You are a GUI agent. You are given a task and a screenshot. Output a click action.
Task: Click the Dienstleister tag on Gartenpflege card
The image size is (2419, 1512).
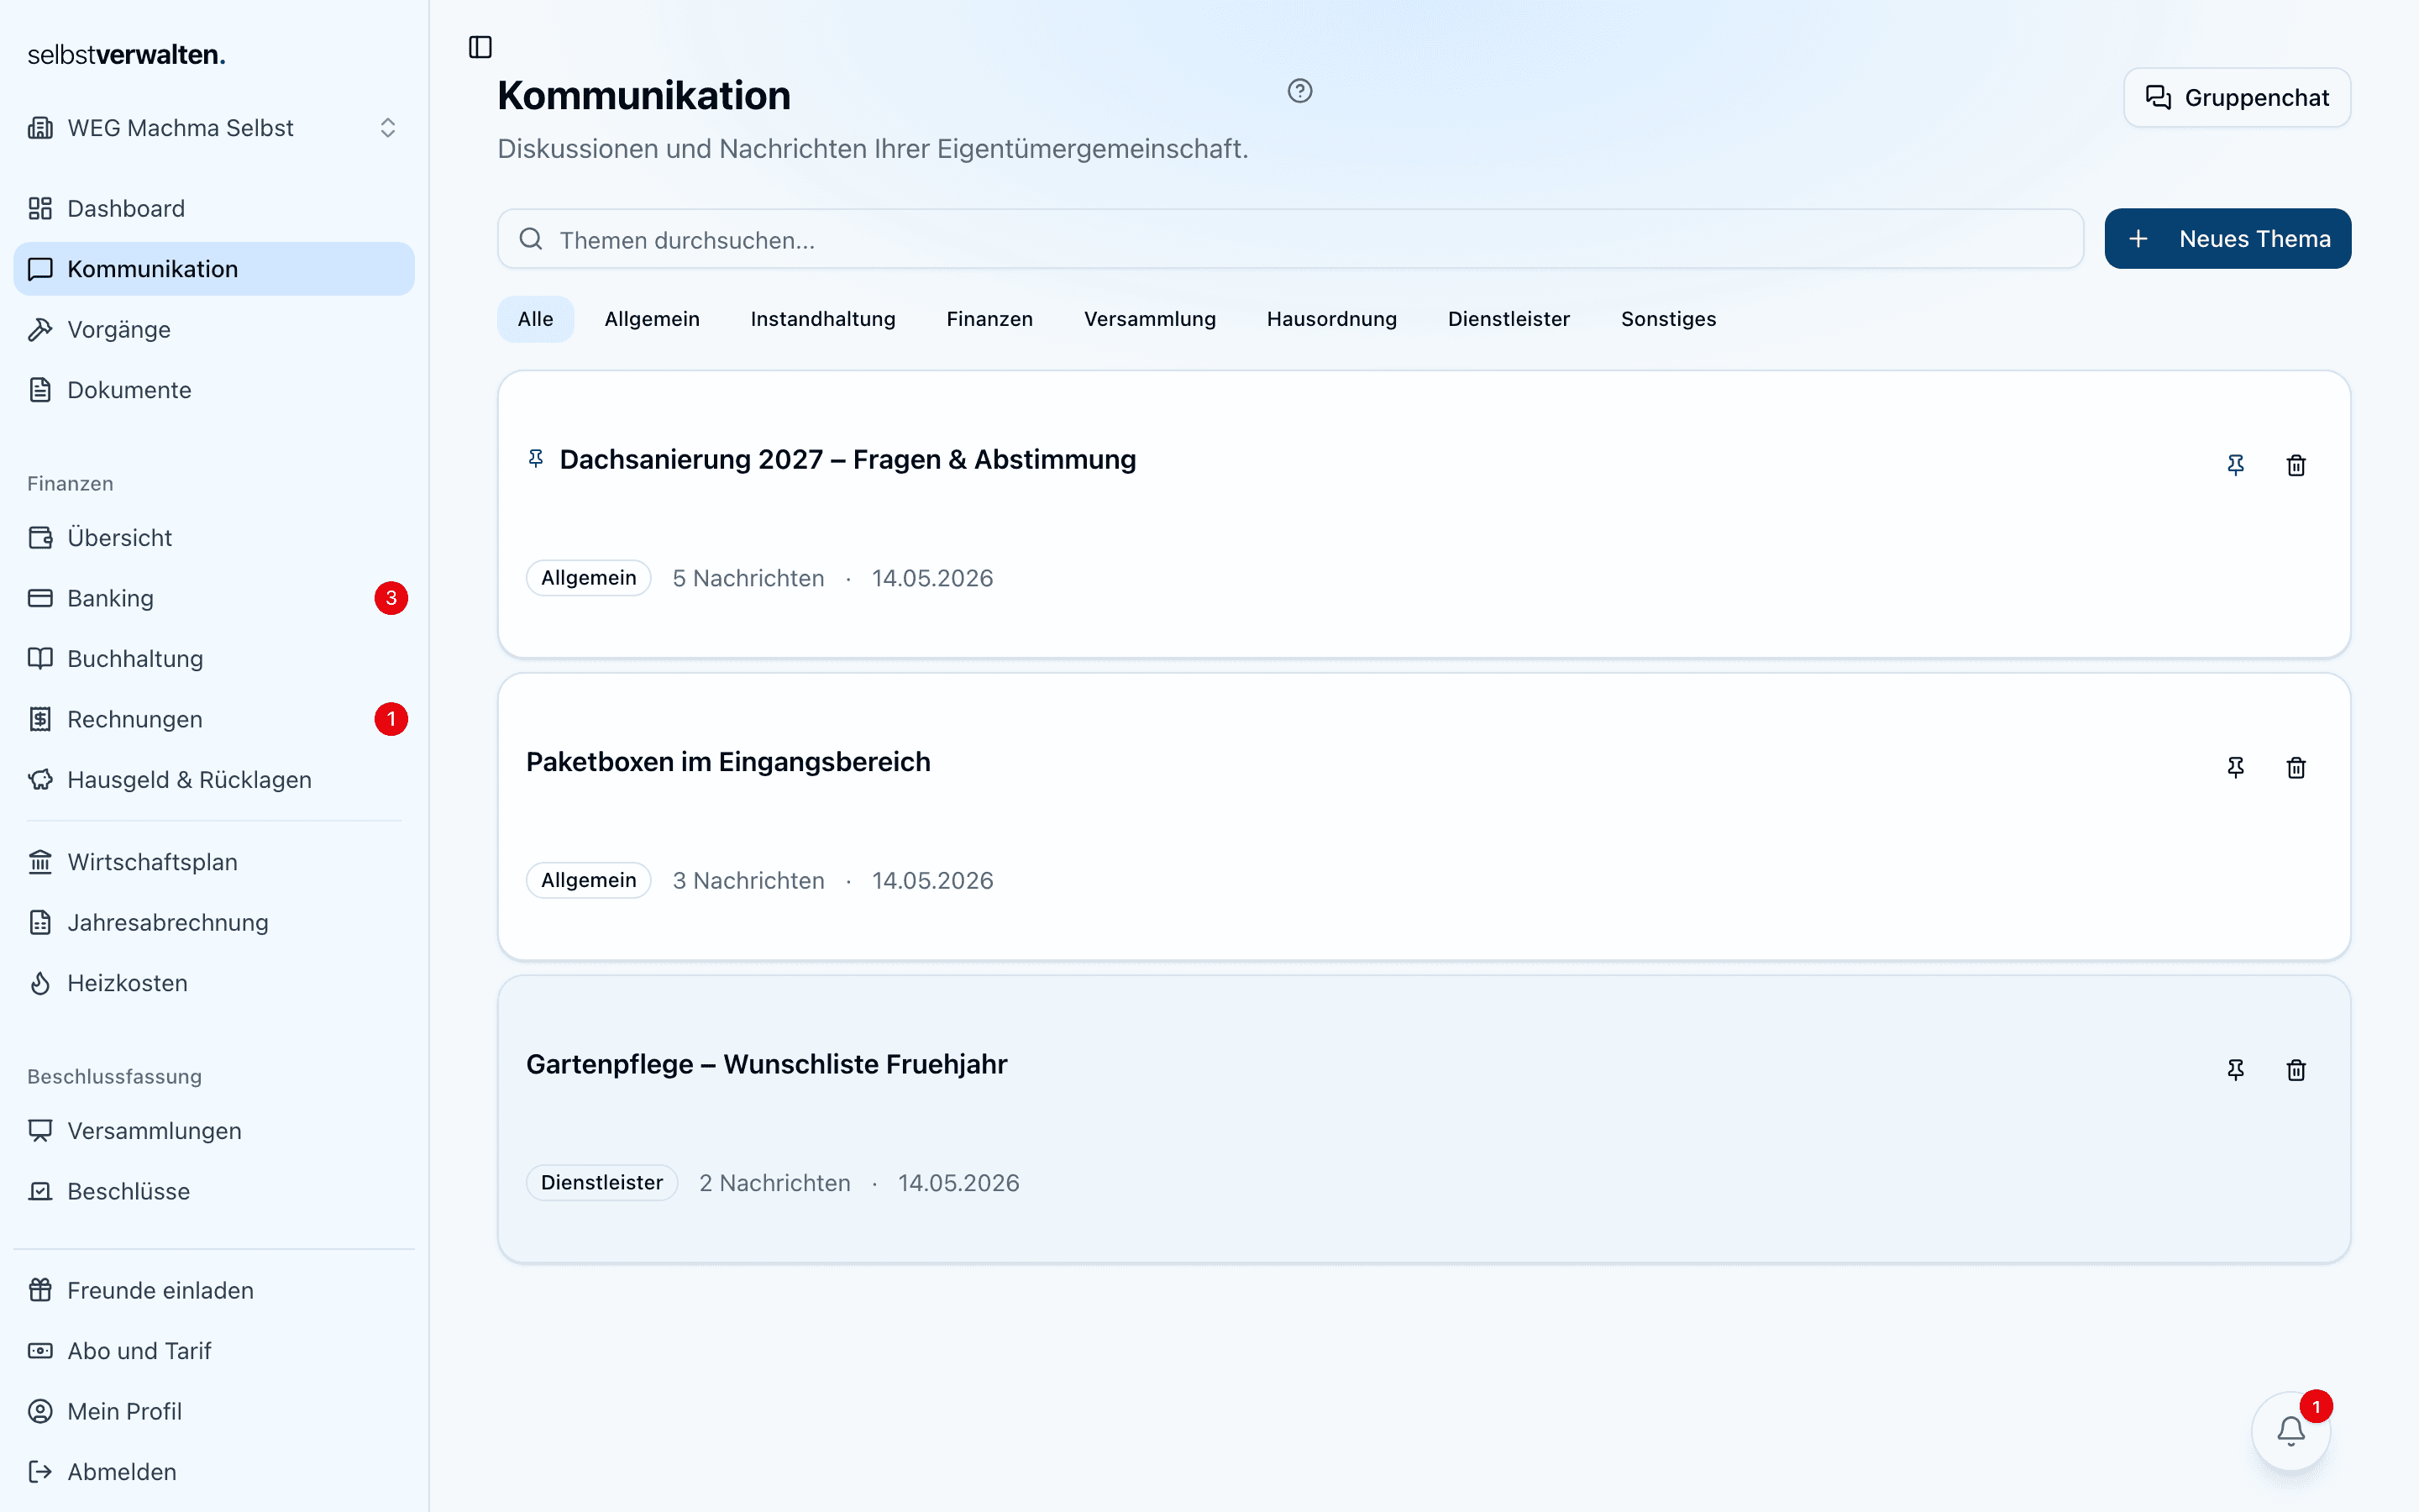pos(601,1182)
